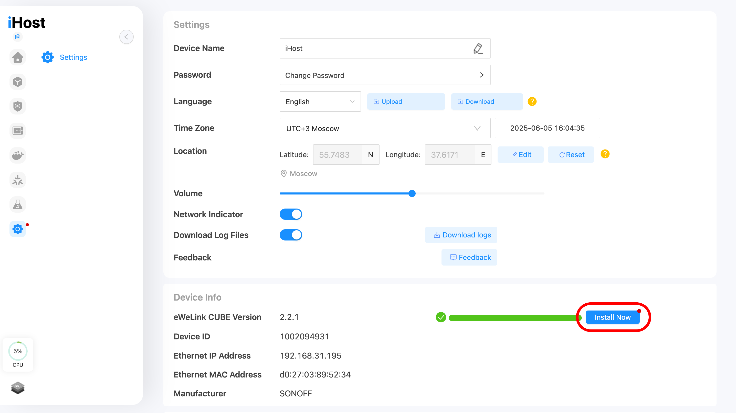Click the Install Now button

612,317
